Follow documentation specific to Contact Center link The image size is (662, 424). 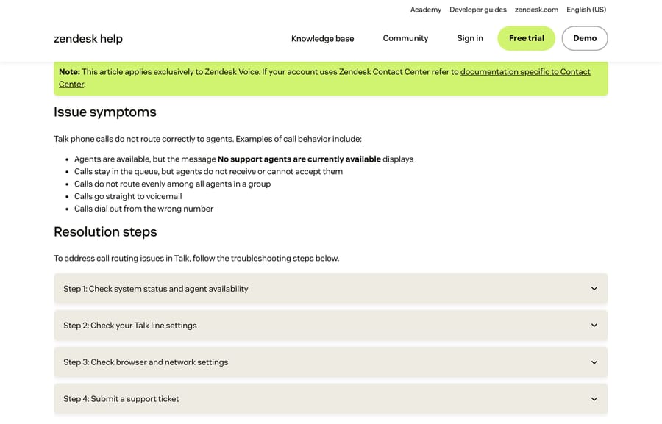coord(525,72)
